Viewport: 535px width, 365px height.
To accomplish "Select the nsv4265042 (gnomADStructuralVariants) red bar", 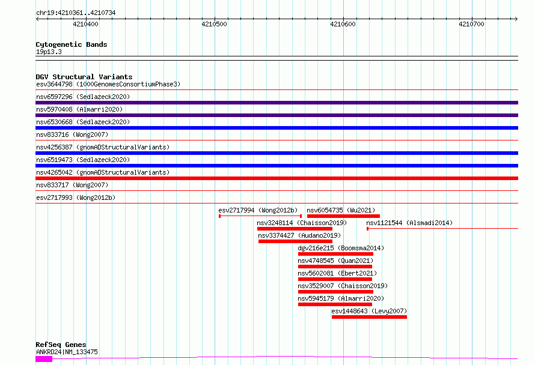I will (277, 178).
